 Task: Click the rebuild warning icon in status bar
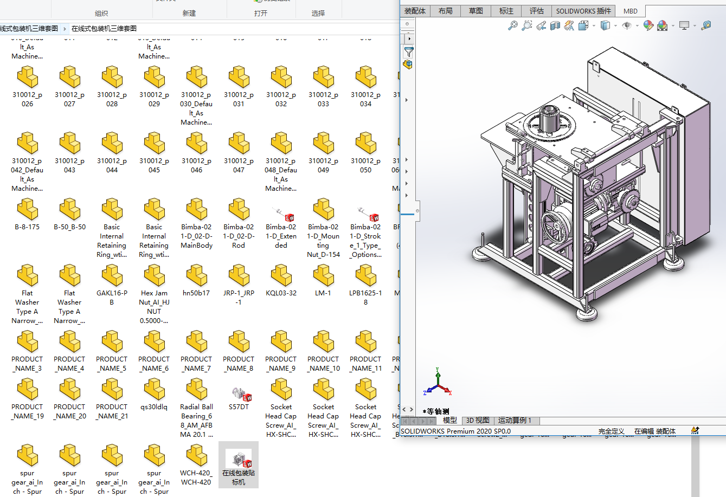point(695,431)
